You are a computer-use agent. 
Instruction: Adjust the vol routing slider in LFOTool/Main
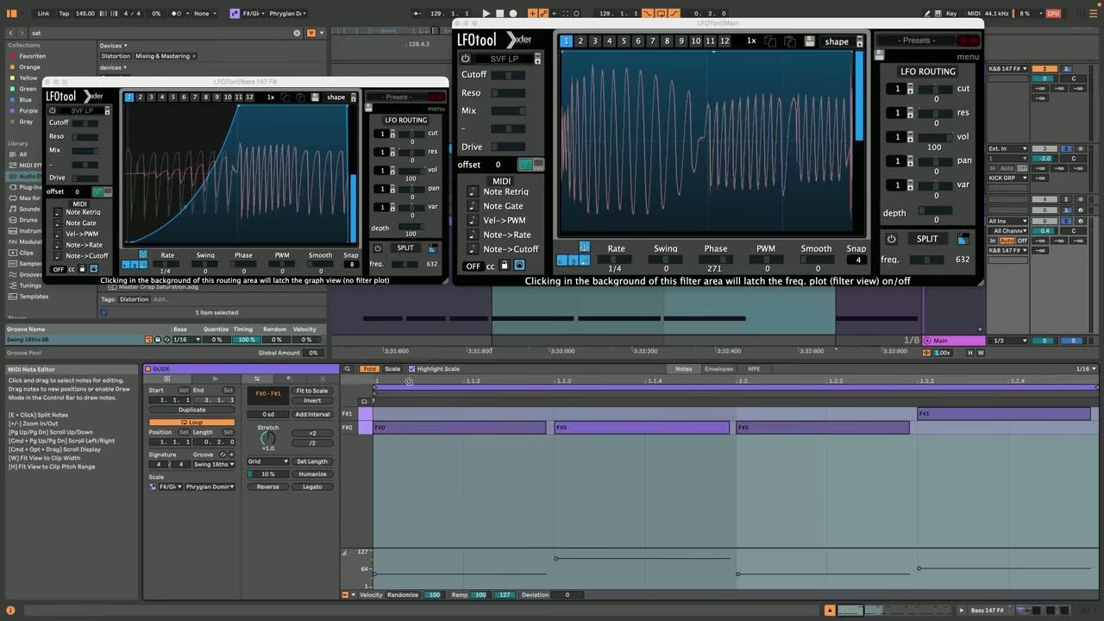pyautogui.click(x=935, y=137)
